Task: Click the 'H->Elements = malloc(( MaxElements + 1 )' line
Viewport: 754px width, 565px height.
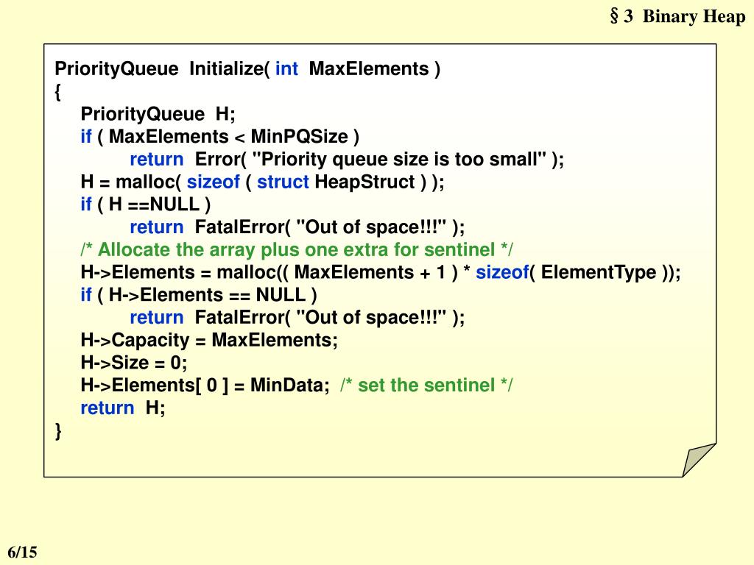Action: coord(381,272)
